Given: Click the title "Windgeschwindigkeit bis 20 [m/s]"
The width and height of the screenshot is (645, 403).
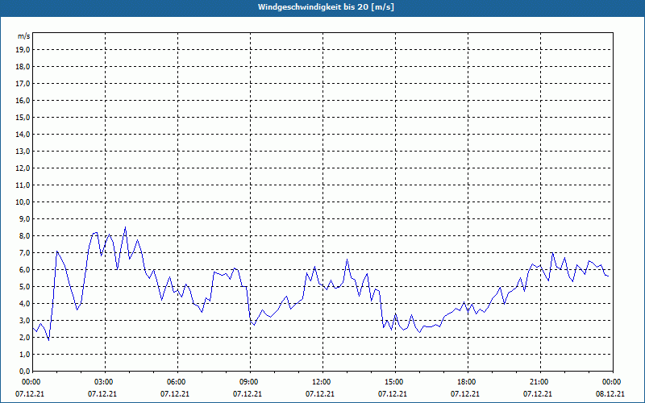Looking at the screenshot, I should pos(326,7).
